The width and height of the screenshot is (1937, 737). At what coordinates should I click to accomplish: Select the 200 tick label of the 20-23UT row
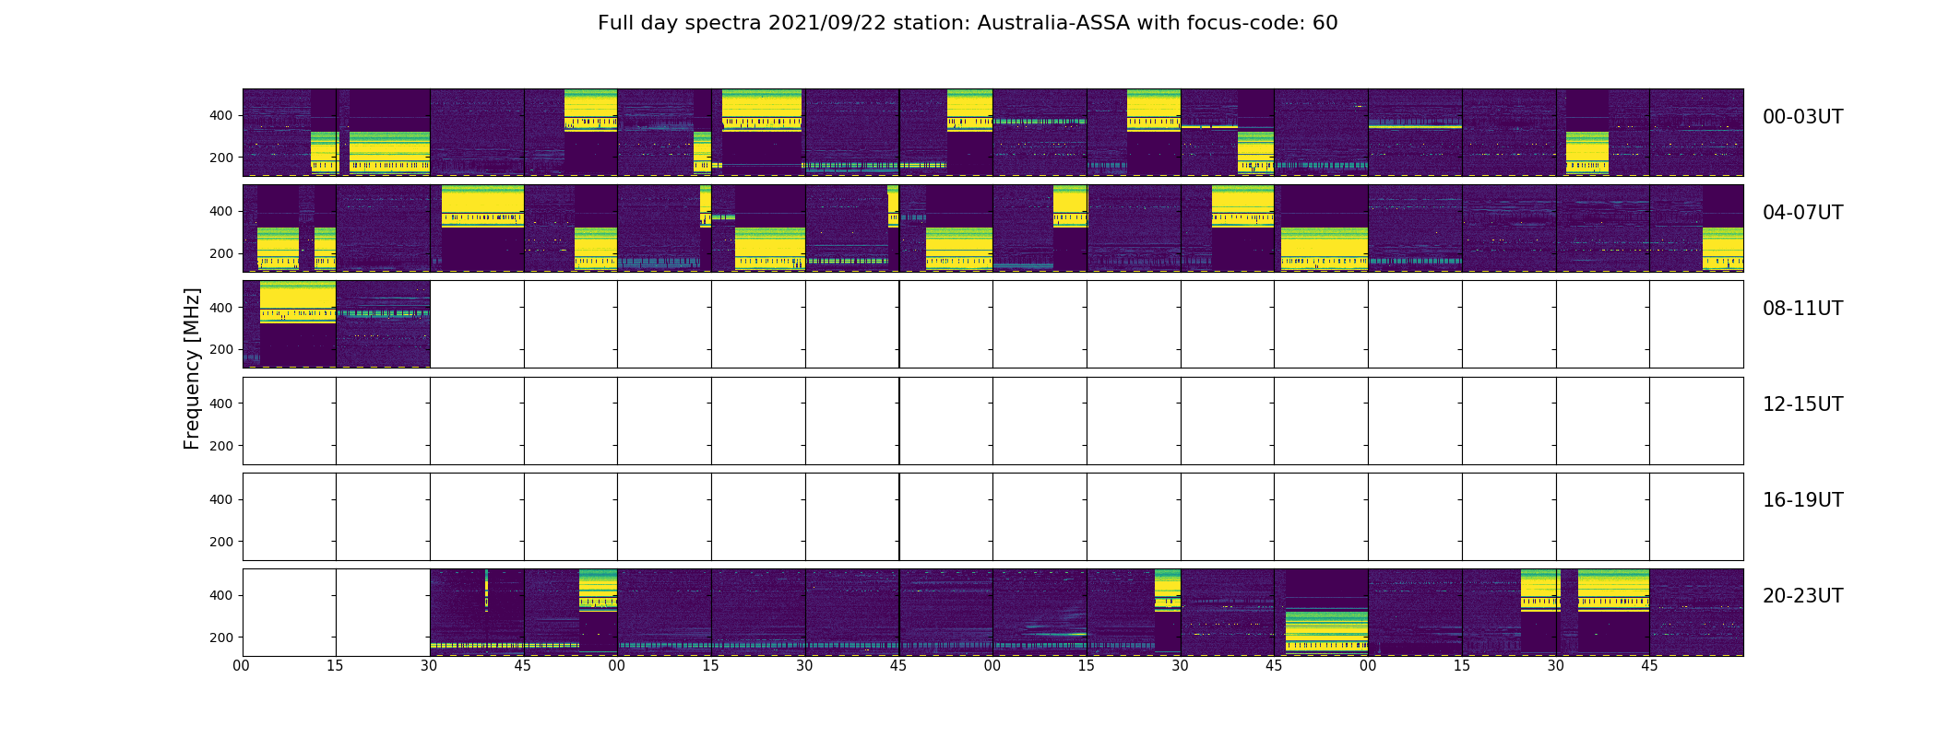pos(221,638)
